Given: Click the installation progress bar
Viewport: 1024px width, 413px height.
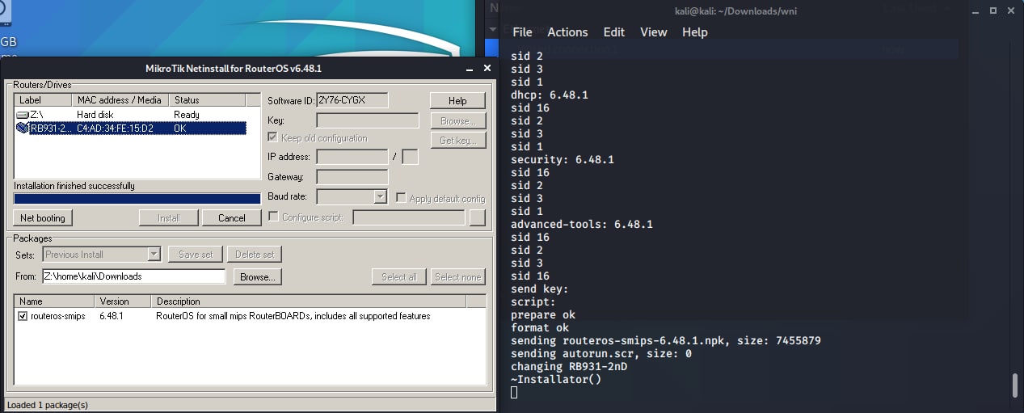Looking at the screenshot, I should 137,199.
